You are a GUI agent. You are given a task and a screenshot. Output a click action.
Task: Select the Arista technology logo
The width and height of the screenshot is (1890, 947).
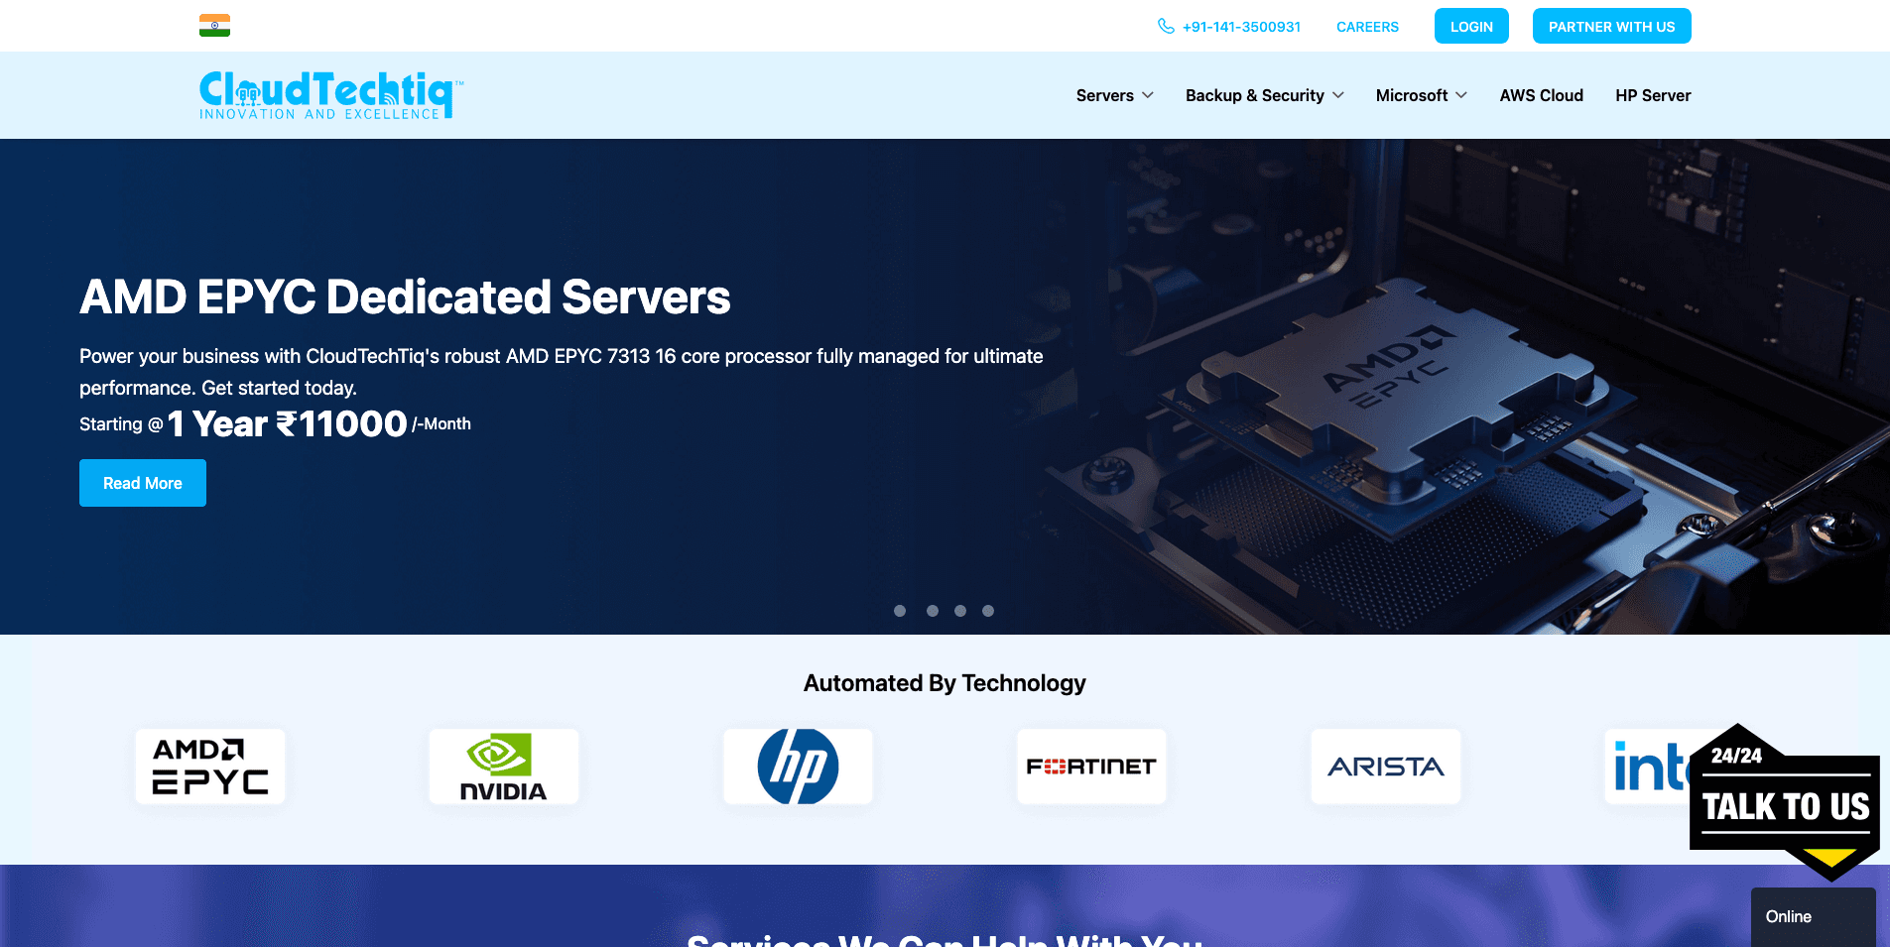click(x=1385, y=766)
